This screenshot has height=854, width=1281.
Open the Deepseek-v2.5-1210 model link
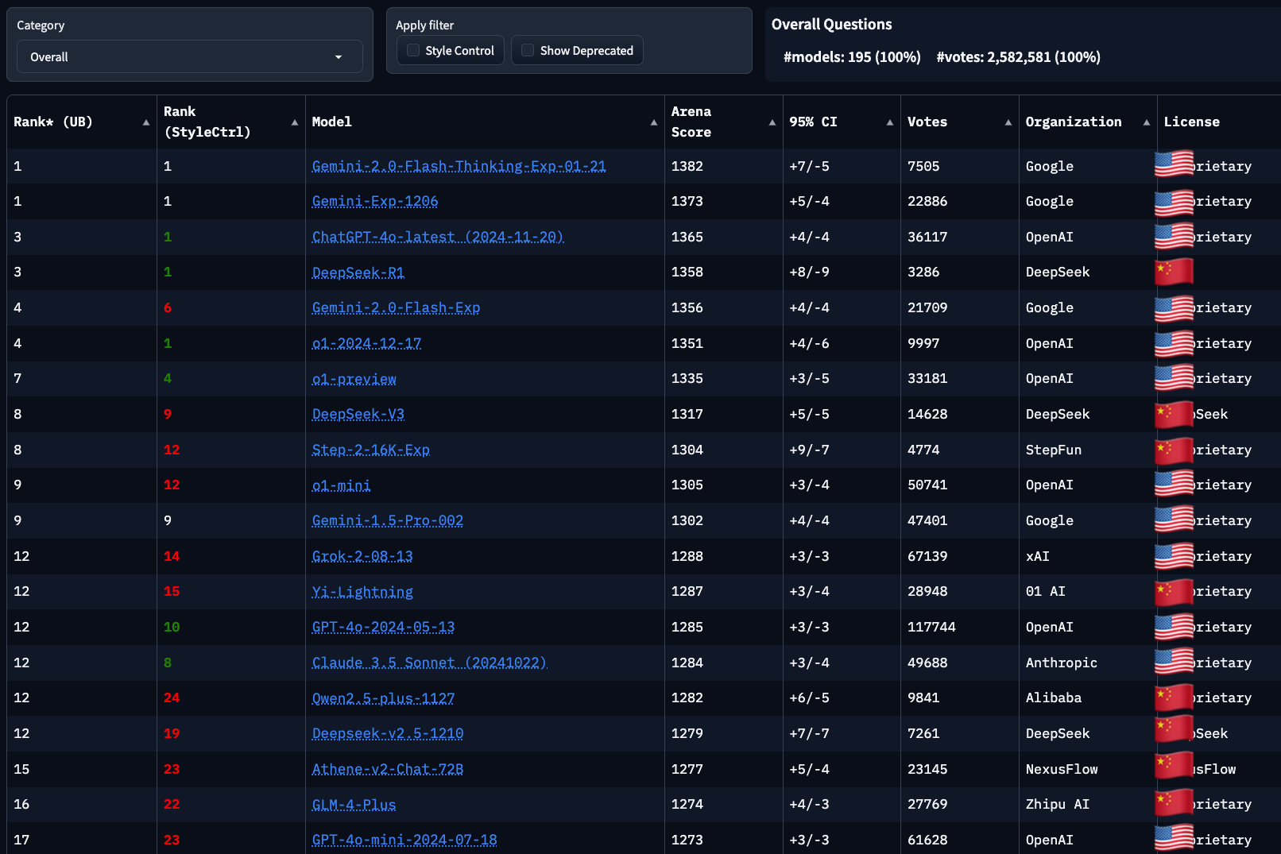pos(388,733)
